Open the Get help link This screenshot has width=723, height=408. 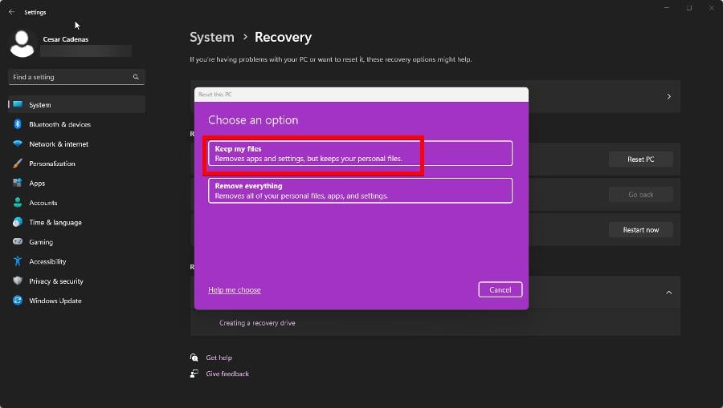219,358
